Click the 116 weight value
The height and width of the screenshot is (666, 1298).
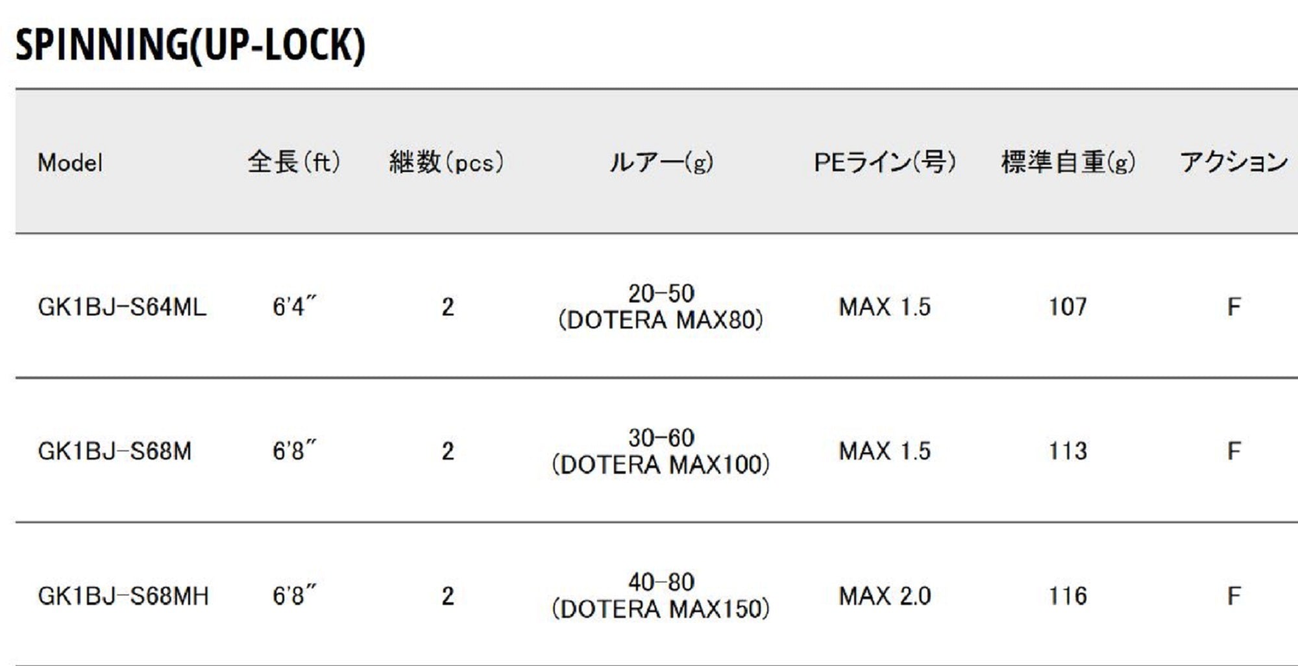point(1068,596)
